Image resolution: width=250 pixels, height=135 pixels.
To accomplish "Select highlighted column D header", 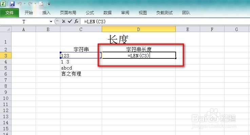I will click(x=139, y=29).
